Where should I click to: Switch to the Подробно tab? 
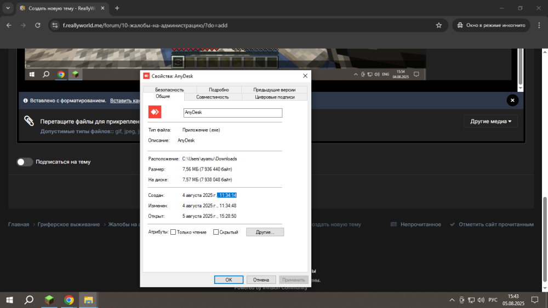(219, 90)
